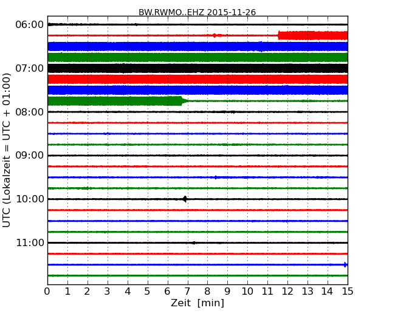Click the red signal onset on the 06:15 trace
This screenshot has width=395, height=316.
[278, 35]
